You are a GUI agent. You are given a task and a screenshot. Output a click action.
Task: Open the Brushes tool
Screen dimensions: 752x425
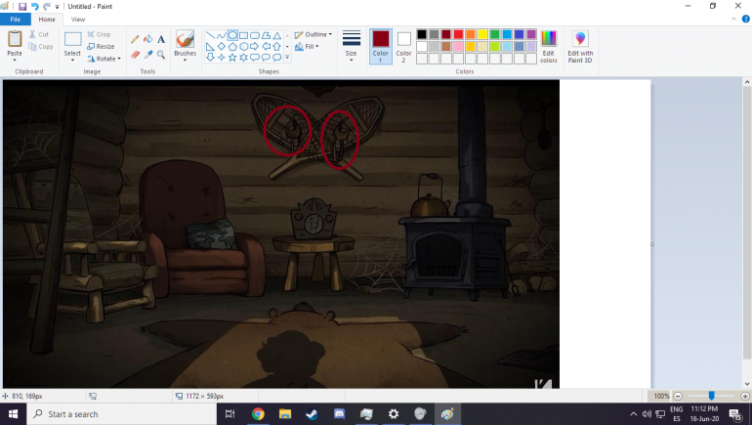(x=186, y=46)
